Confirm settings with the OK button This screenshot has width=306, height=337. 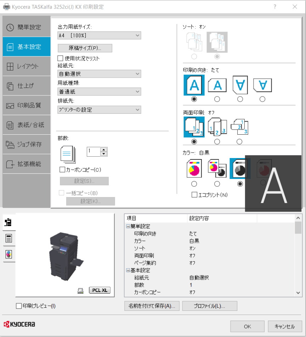coord(247,326)
